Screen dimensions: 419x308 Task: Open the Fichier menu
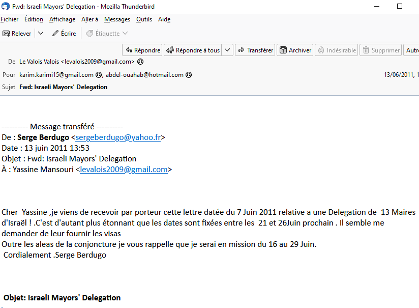pyautogui.click(x=9, y=19)
